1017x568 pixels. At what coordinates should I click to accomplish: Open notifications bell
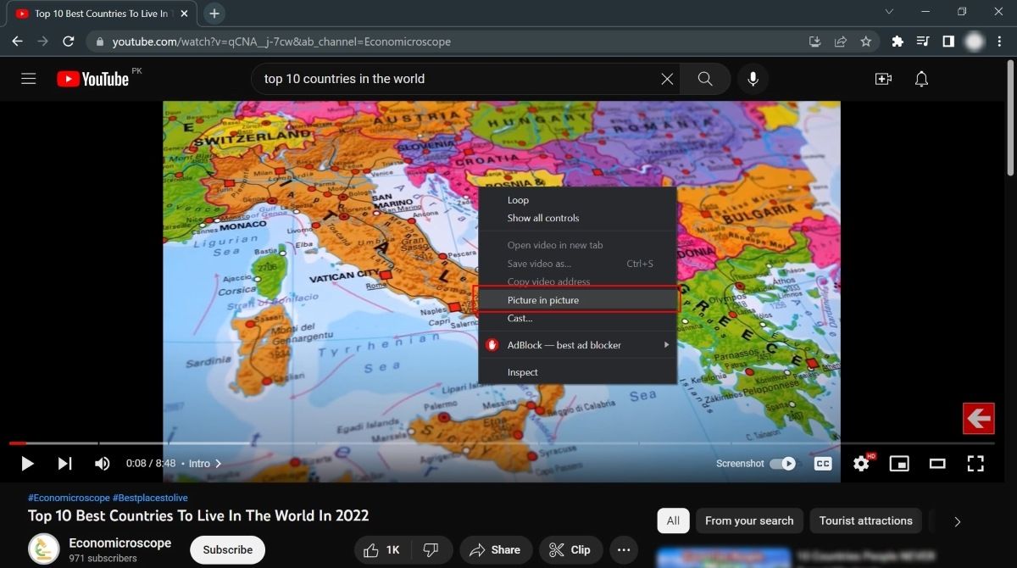tap(920, 78)
